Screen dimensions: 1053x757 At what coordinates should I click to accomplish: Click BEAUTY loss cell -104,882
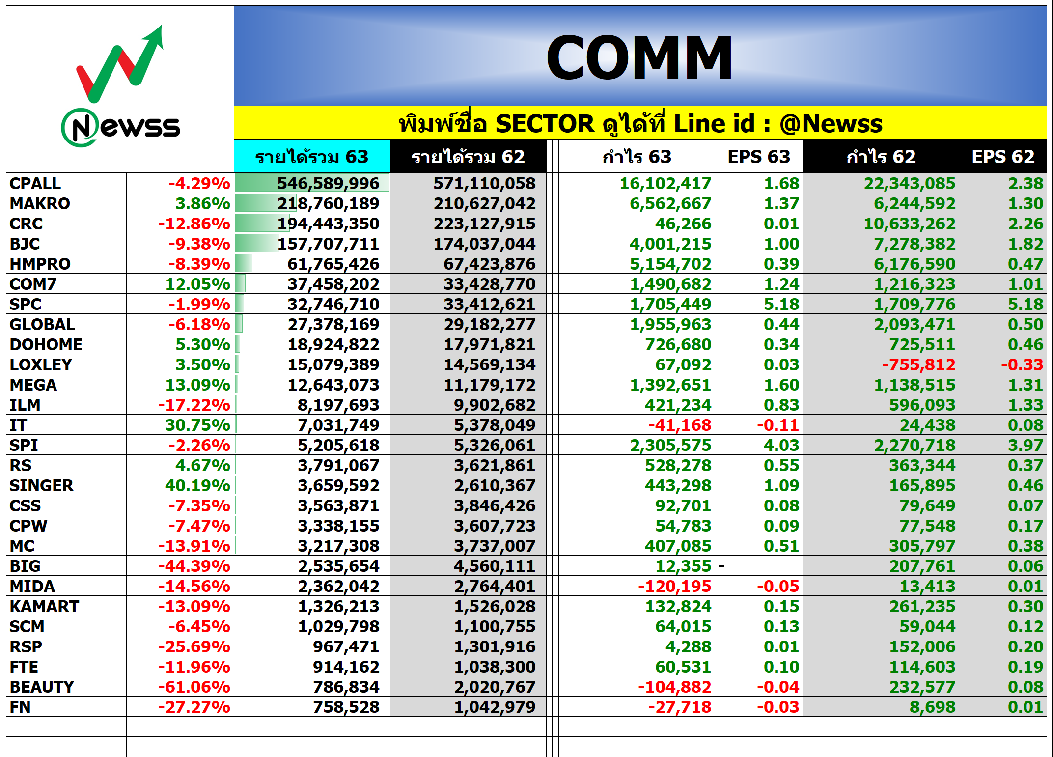637,687
